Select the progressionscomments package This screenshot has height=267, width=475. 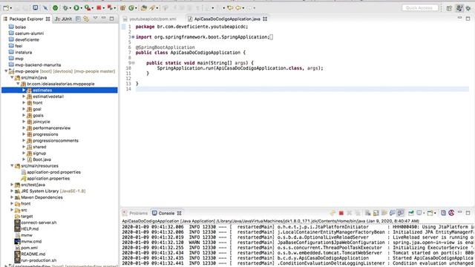(56, 140)
